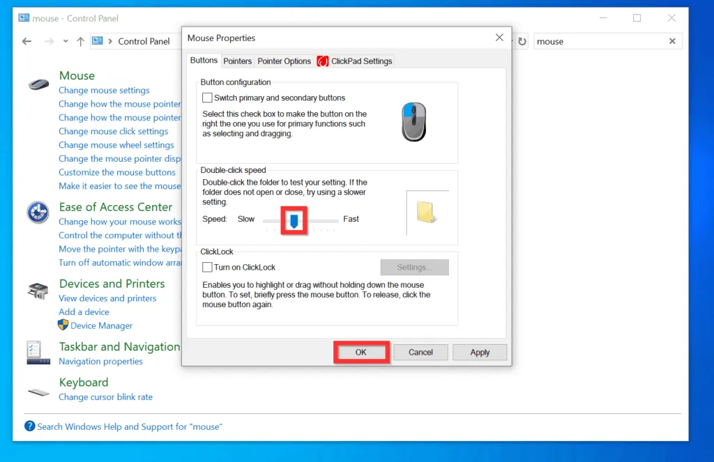The image size is (714, 462).
Task: Click the Devices and Printers icon
Action: pyautogui.click(x=38, y=291)
